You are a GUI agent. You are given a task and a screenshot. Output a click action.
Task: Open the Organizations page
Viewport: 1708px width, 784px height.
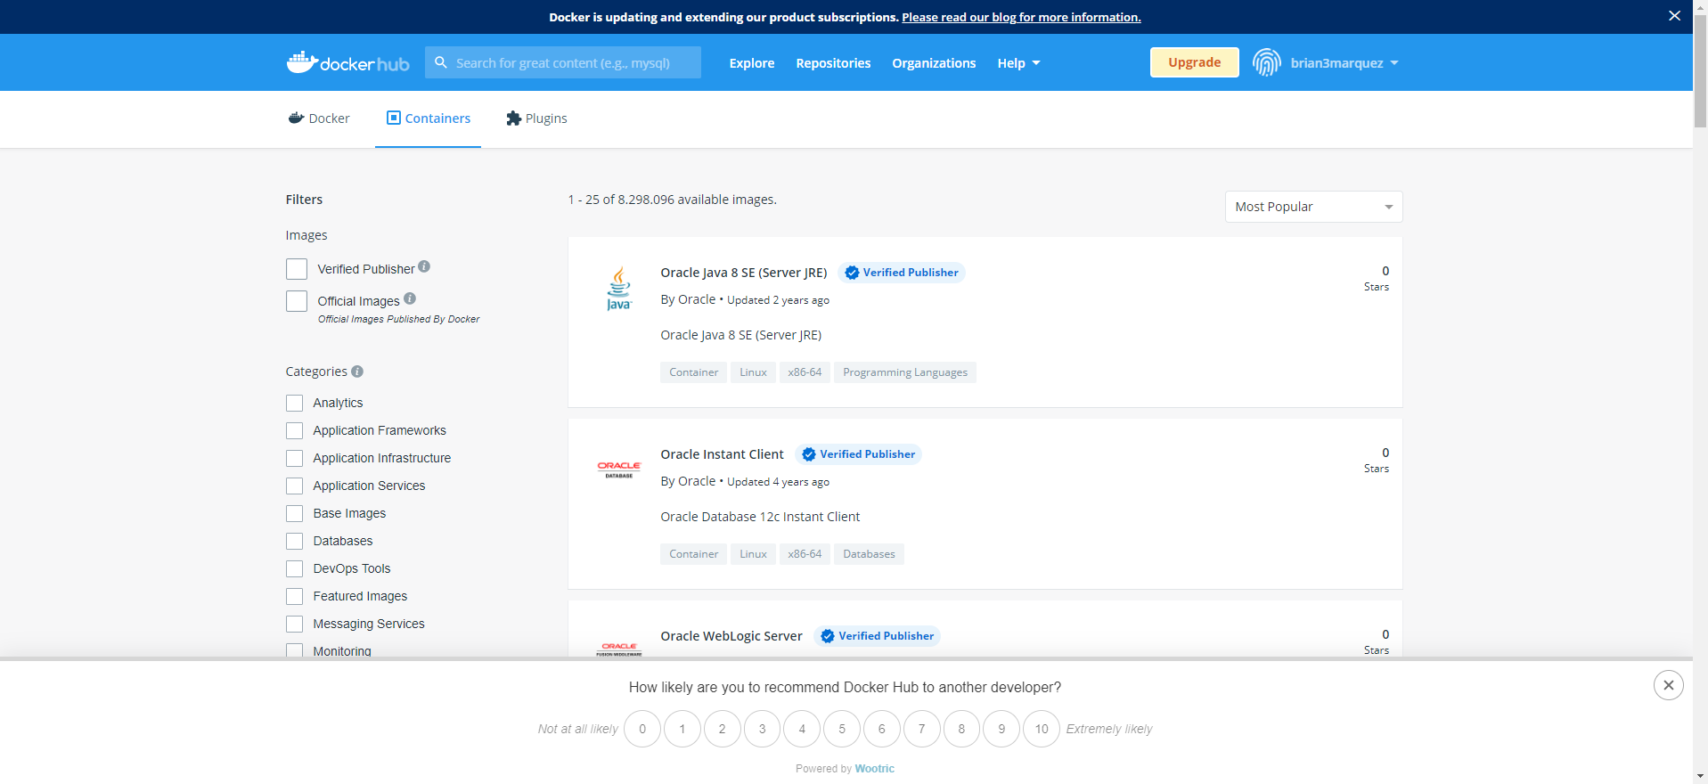(x=934, y=63)
